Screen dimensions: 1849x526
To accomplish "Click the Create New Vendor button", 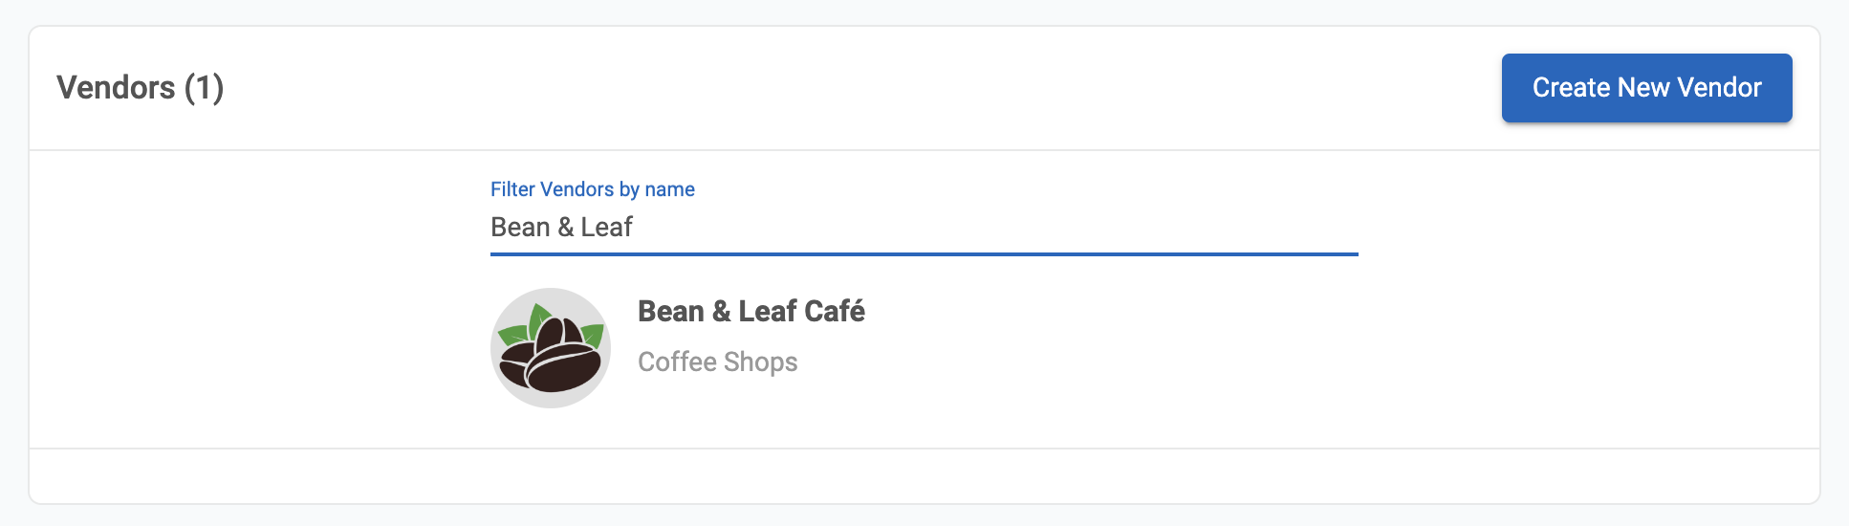I will pyautogui.click(x=1646, y=88).
